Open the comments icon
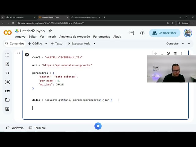This screenshot has height=147, width=196. coord(132,33)
